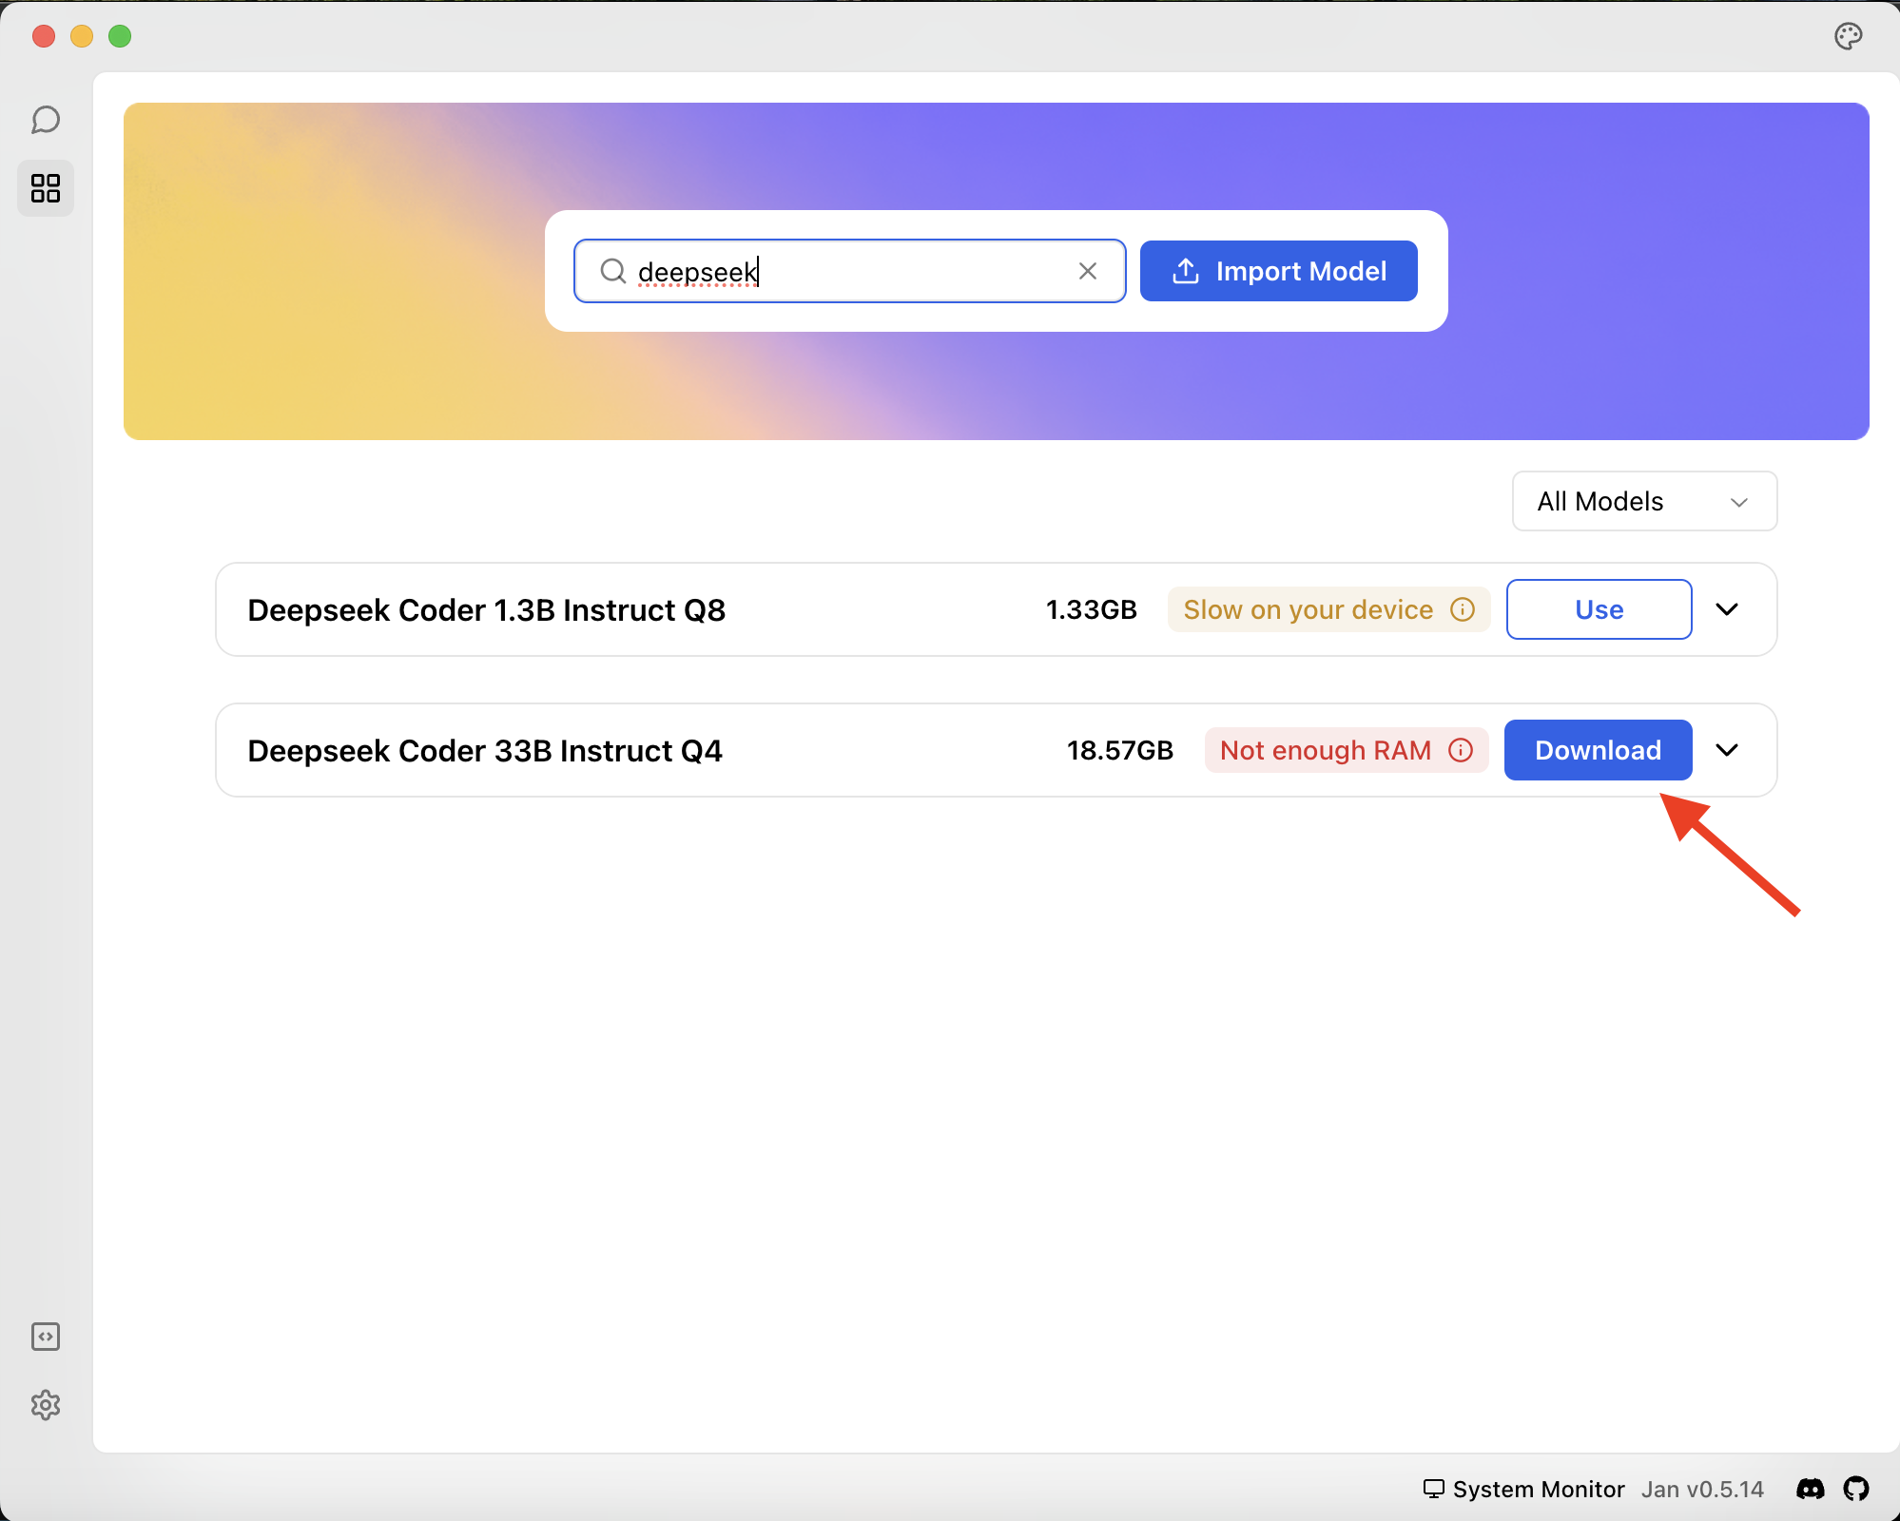Image resolution: width=1900 pixels, height=1521 pixels.
Task: Click the Import Model button
Action: [1278, 271]
